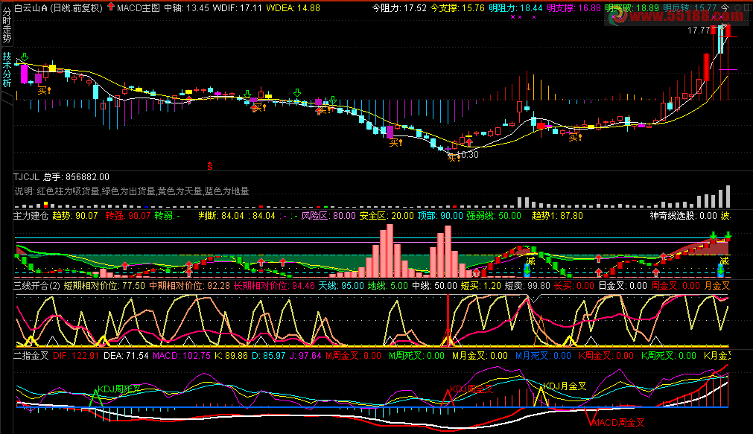The height and width of the screenshot is (434, 753).
Task: Open the TJCJL volume indicator name
Action: (26, 177)
